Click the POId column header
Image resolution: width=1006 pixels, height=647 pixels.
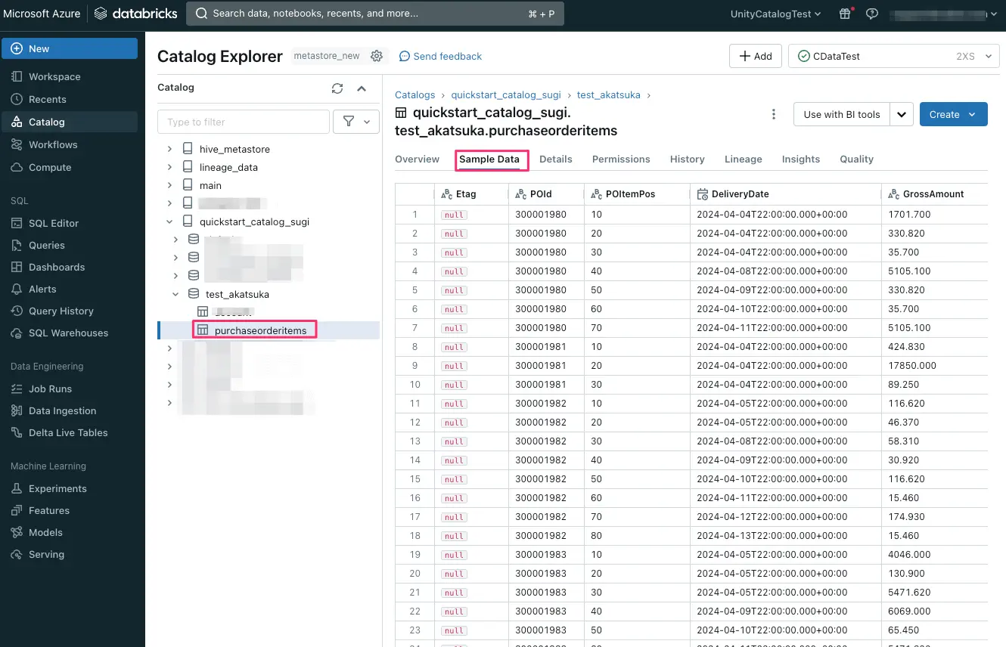click(546, 193)
